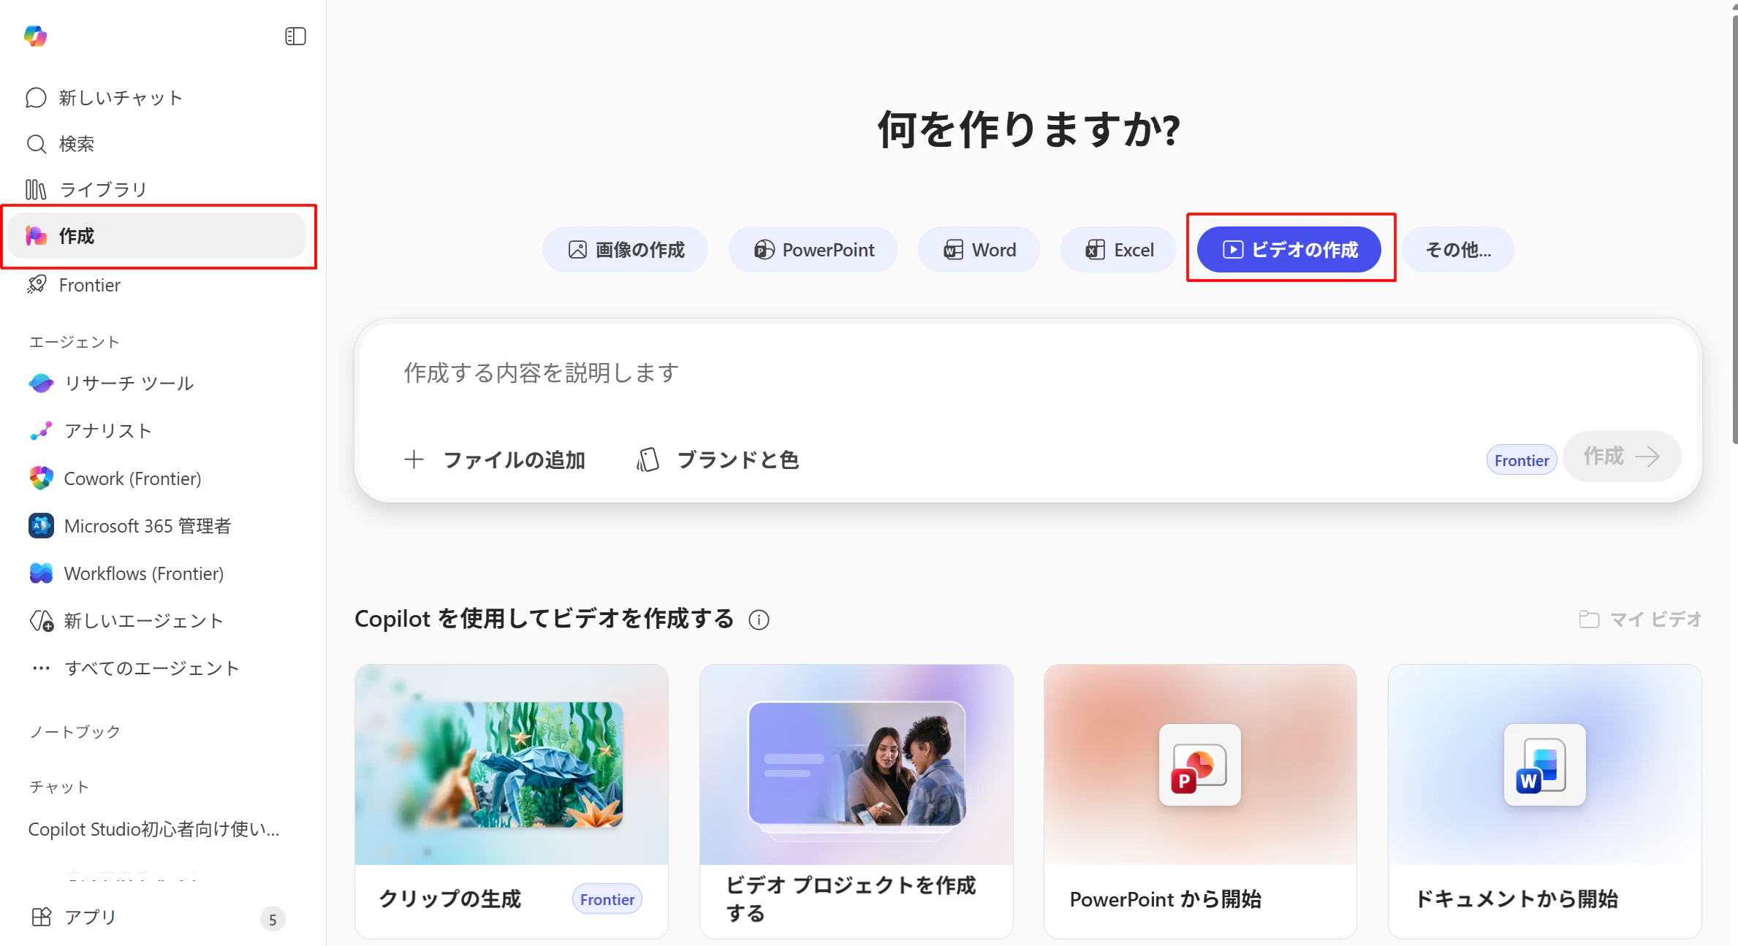
Task: Click the Workflows butterfly icon
Action: click(x=41, y=573)
